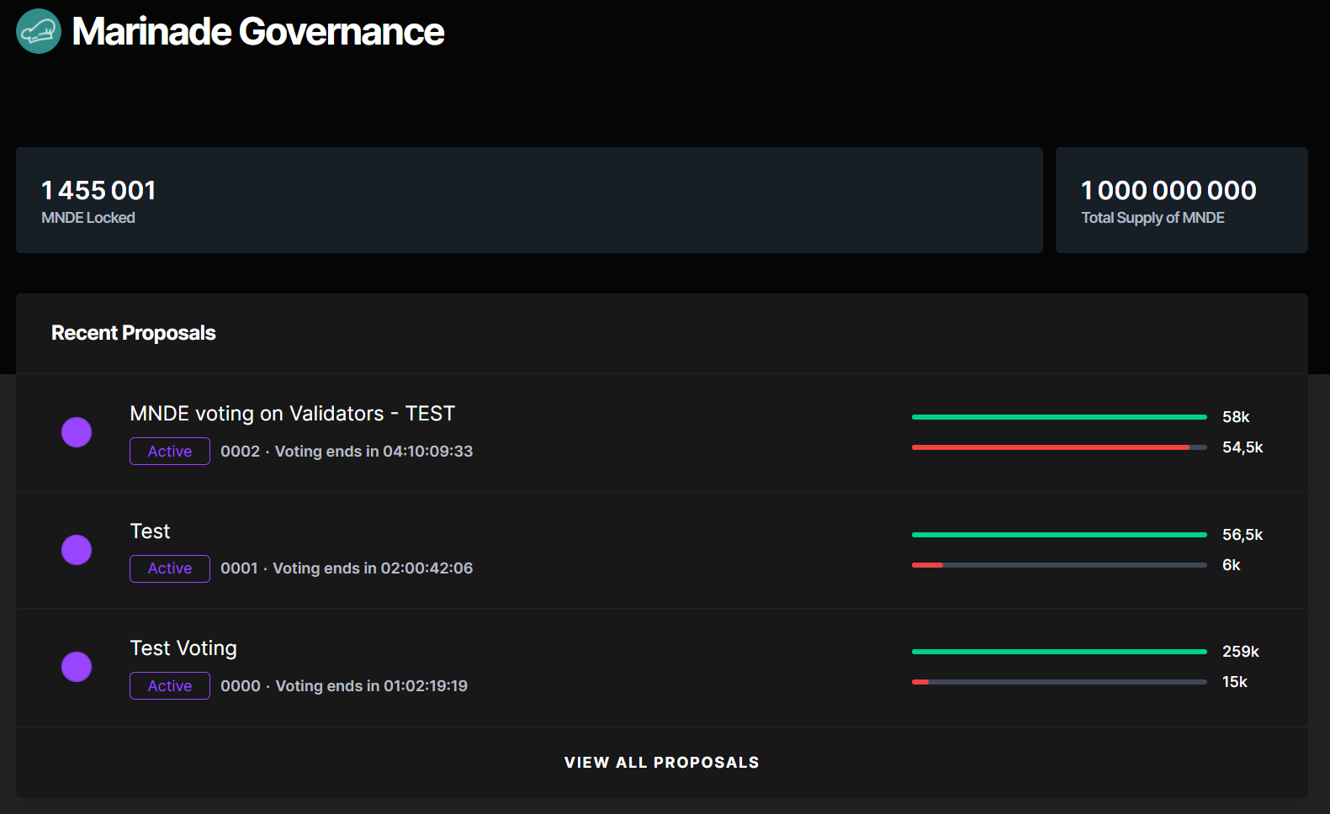Click Total Supply of MNDE label
This screenshot has width=1330, height=814.
click(1152, 218)
